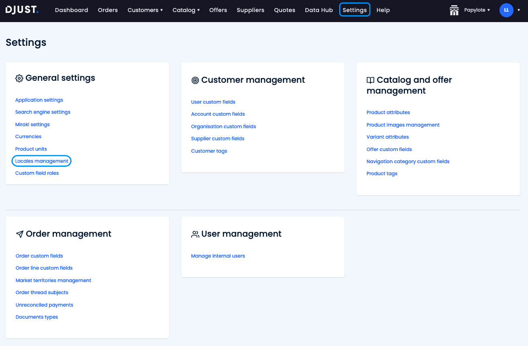Go to the Dashboard menu item
Viewport: 528px width, 346px height.
tap(72, 10)
